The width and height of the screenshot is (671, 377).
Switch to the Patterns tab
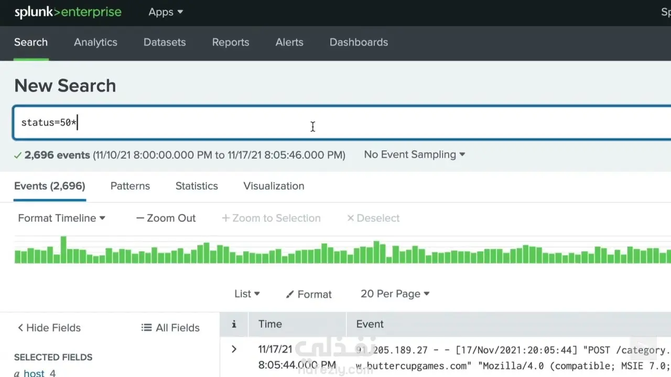pos(130,186)
